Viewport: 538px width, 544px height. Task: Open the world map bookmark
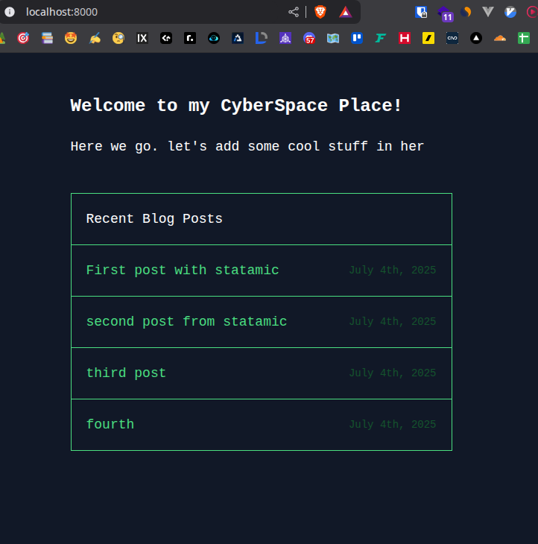tap(333, 38)
